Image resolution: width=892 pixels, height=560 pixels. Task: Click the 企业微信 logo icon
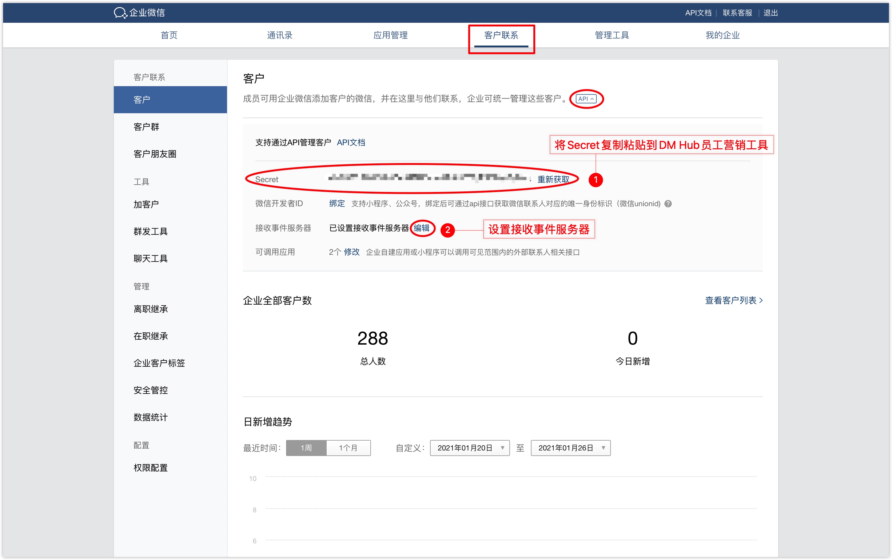pyautogui.click(x=120, y=13)
